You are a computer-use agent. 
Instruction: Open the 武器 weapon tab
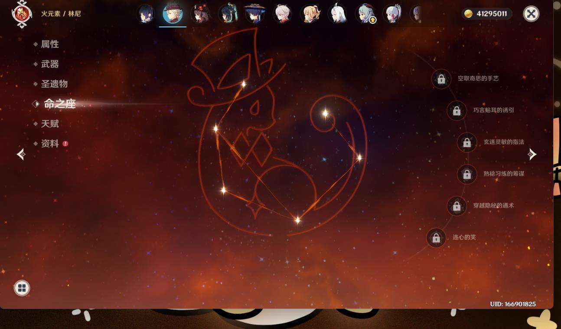pos(50,64)
